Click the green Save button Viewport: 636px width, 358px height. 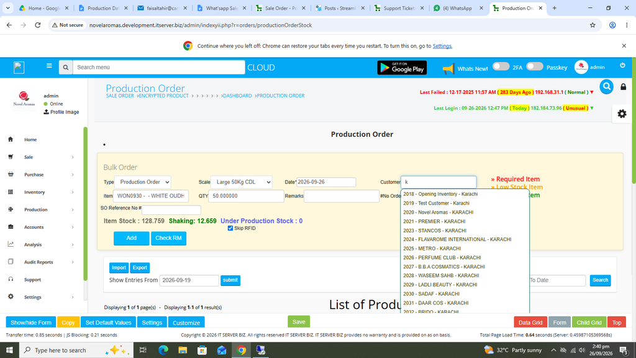tap(299, 322)
